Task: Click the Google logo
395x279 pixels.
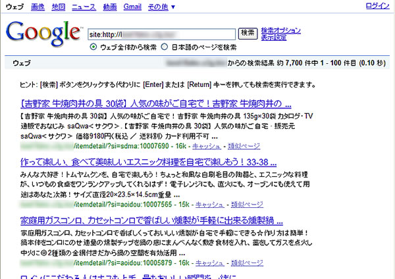Action: 43,34
